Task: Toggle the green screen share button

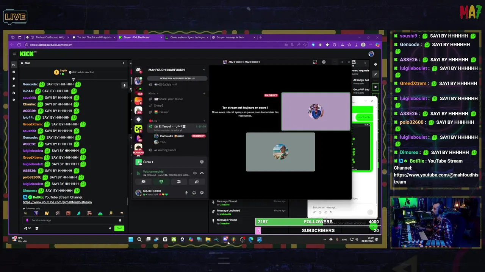Action: (x=161, y=182)
